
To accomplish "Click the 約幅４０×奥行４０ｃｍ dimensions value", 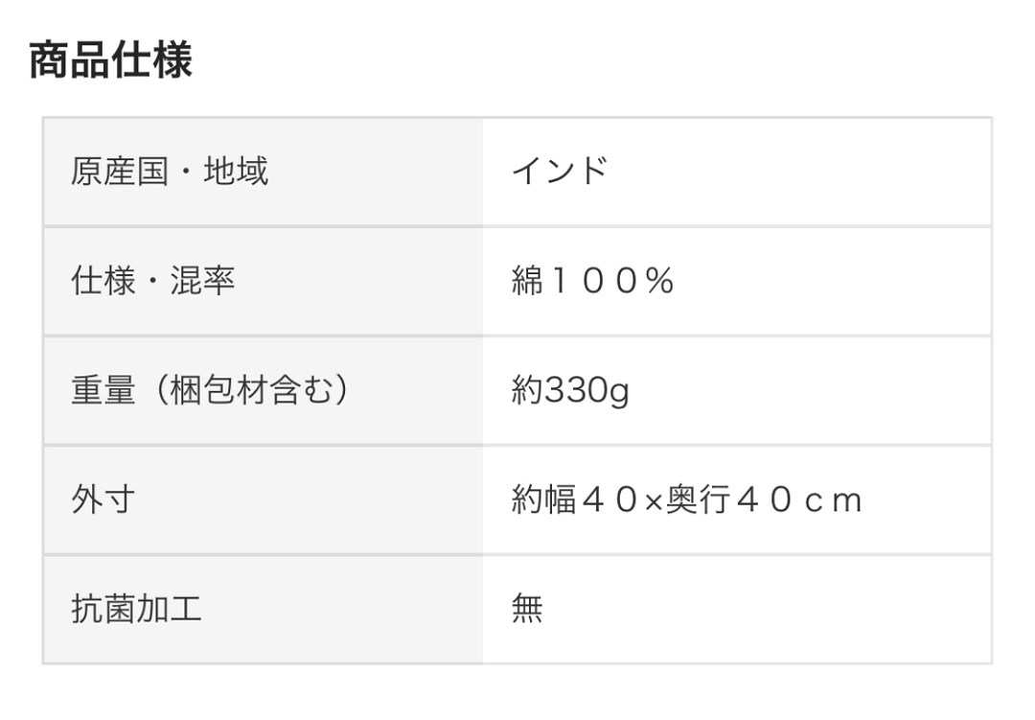I will (686, 499).
